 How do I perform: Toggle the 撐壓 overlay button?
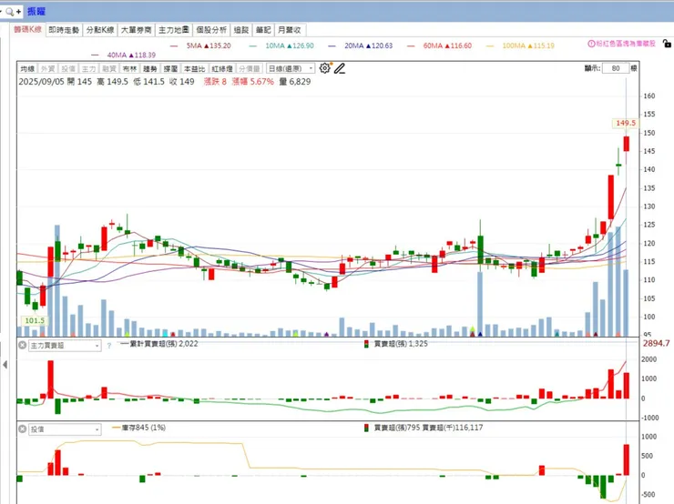pos(170,69)
